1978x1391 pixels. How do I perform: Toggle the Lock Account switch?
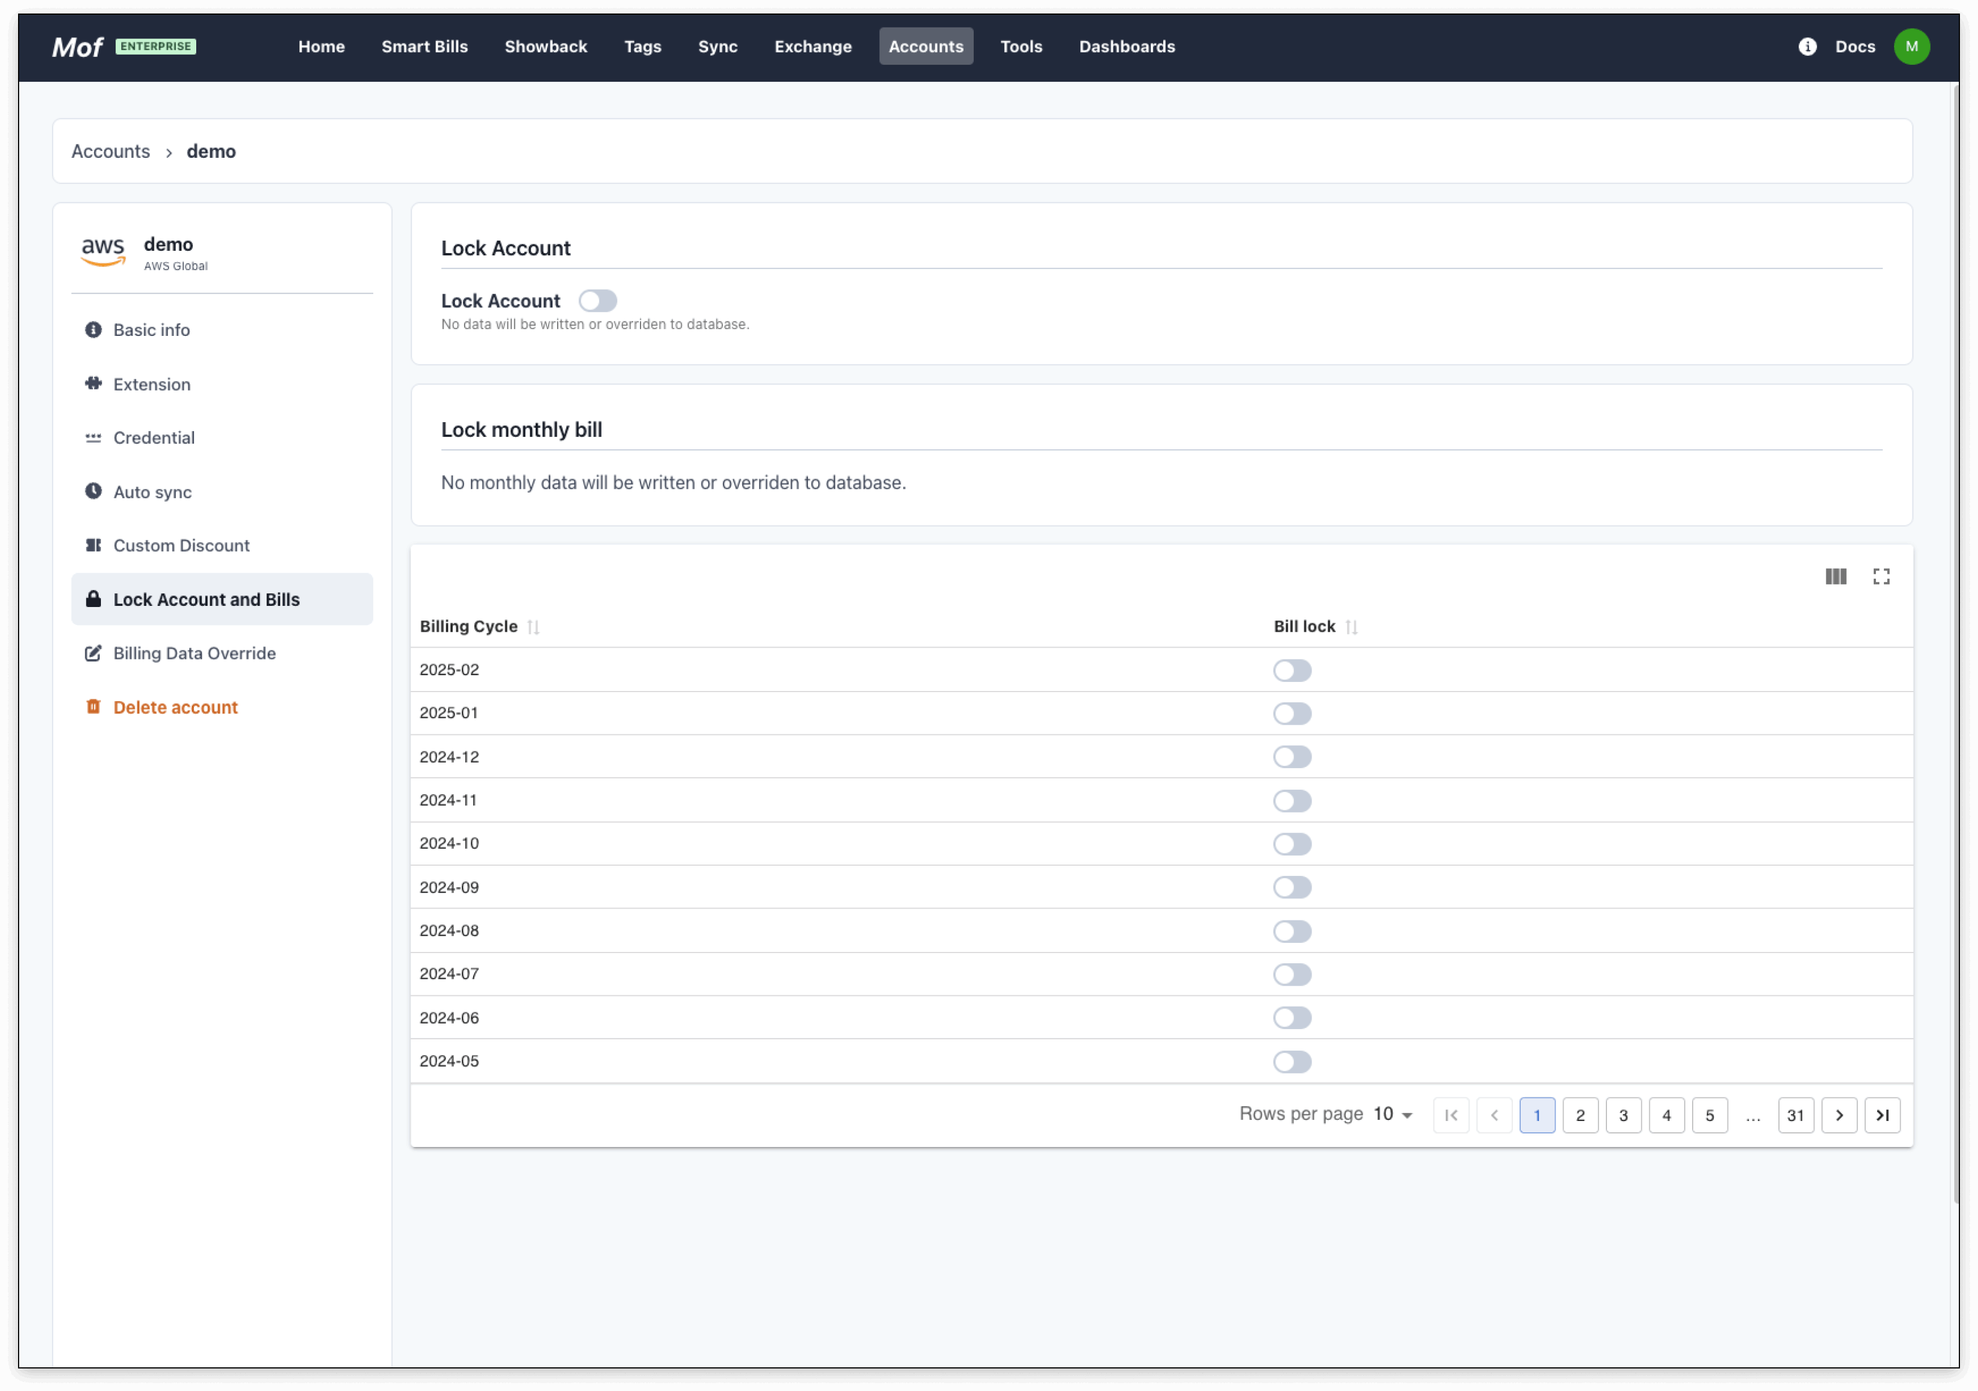[x=598, y=300]
